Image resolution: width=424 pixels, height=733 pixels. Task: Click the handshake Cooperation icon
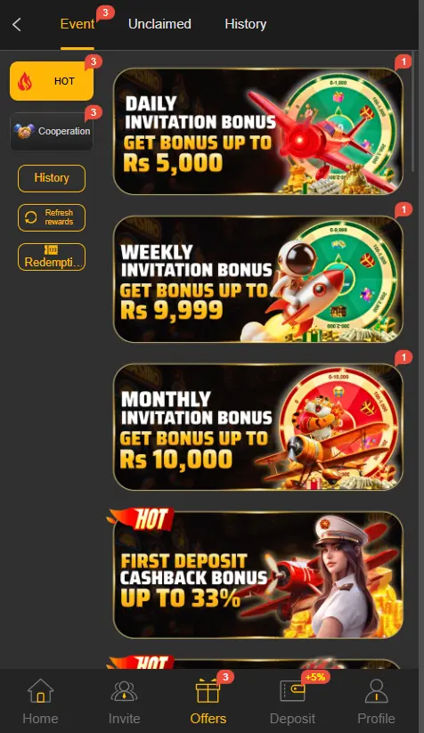point(24,131)
